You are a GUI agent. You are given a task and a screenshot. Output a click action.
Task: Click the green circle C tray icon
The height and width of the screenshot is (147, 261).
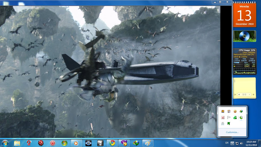coord(241,117)
